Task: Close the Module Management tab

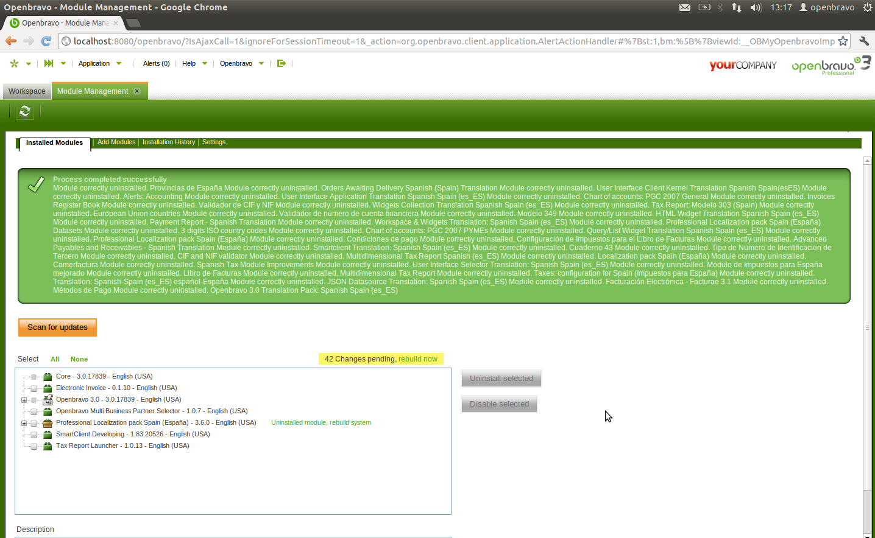Action: 137,91
